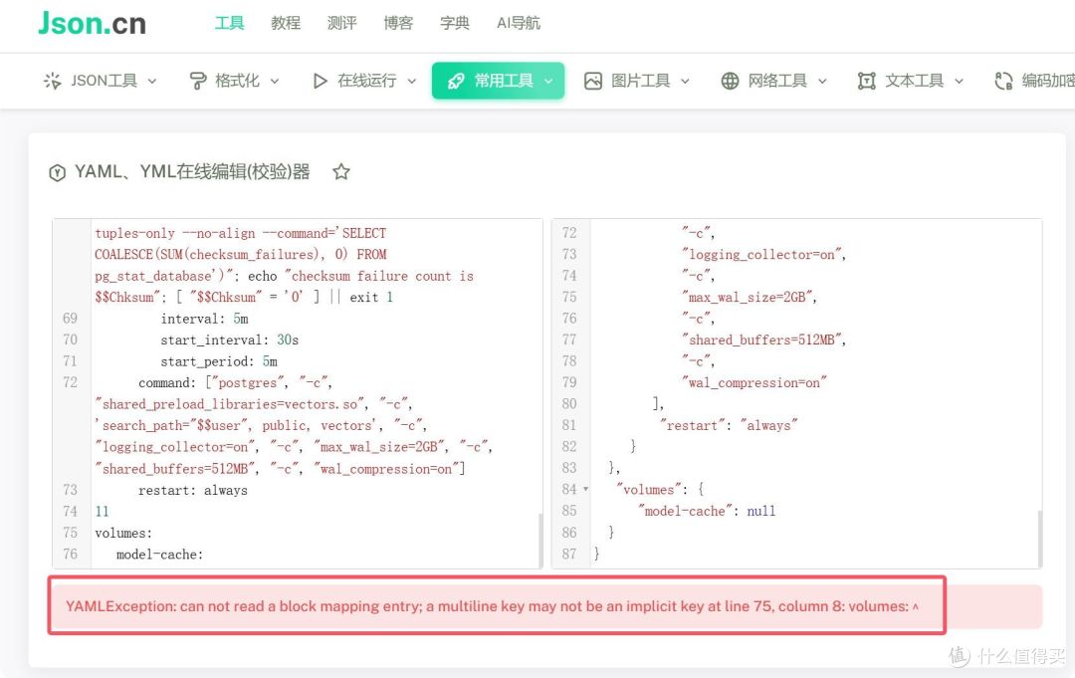Open the 字典 navigation tab
Viewport: 1075px width, 678px height.
tap(454, 23)
